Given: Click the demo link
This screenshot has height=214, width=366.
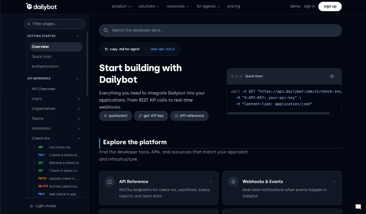Looking at the screenshot, I should 295,6.
